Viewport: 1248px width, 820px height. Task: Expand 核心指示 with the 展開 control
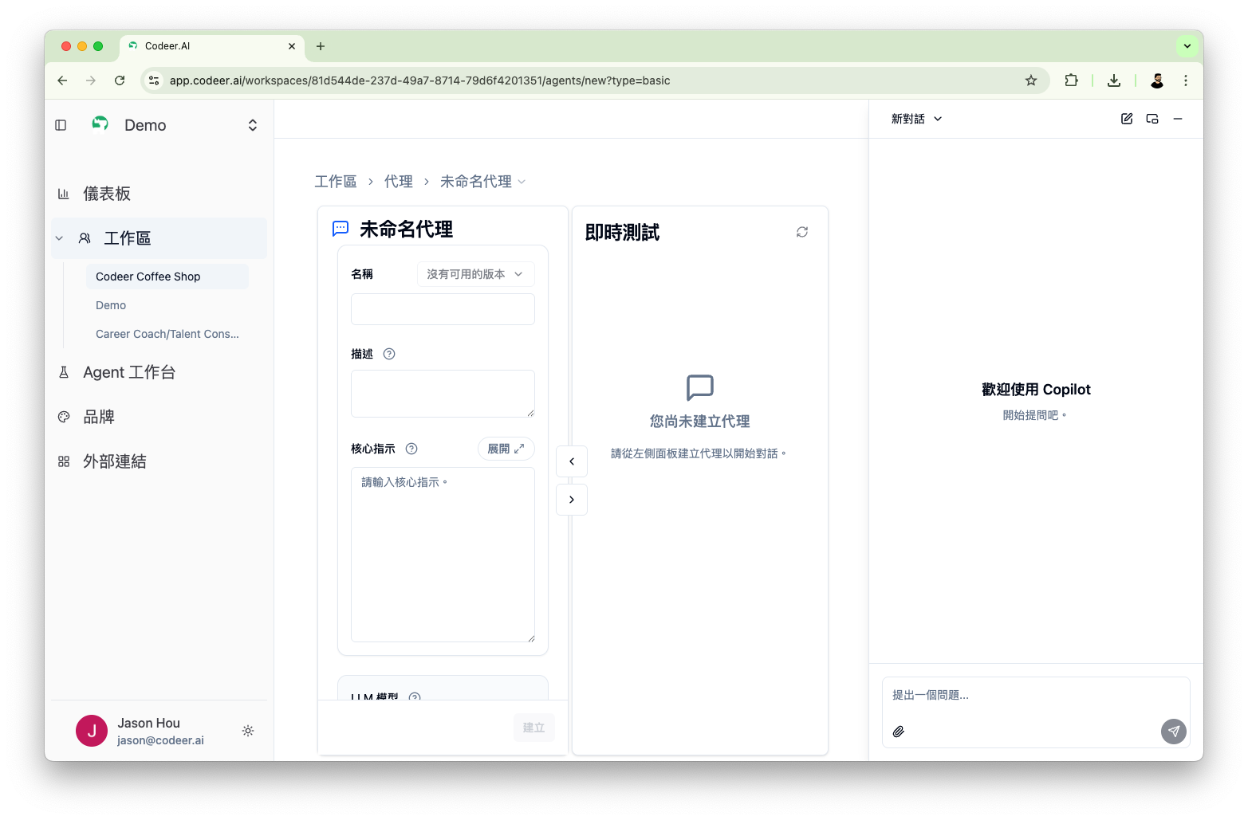click(506, 448)
